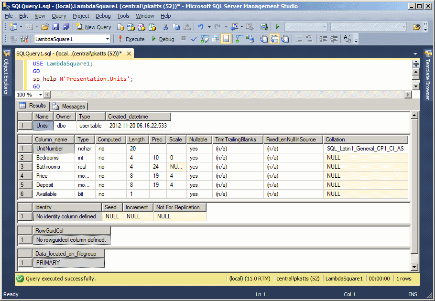Open the Query menu

[x=59, y=16]
